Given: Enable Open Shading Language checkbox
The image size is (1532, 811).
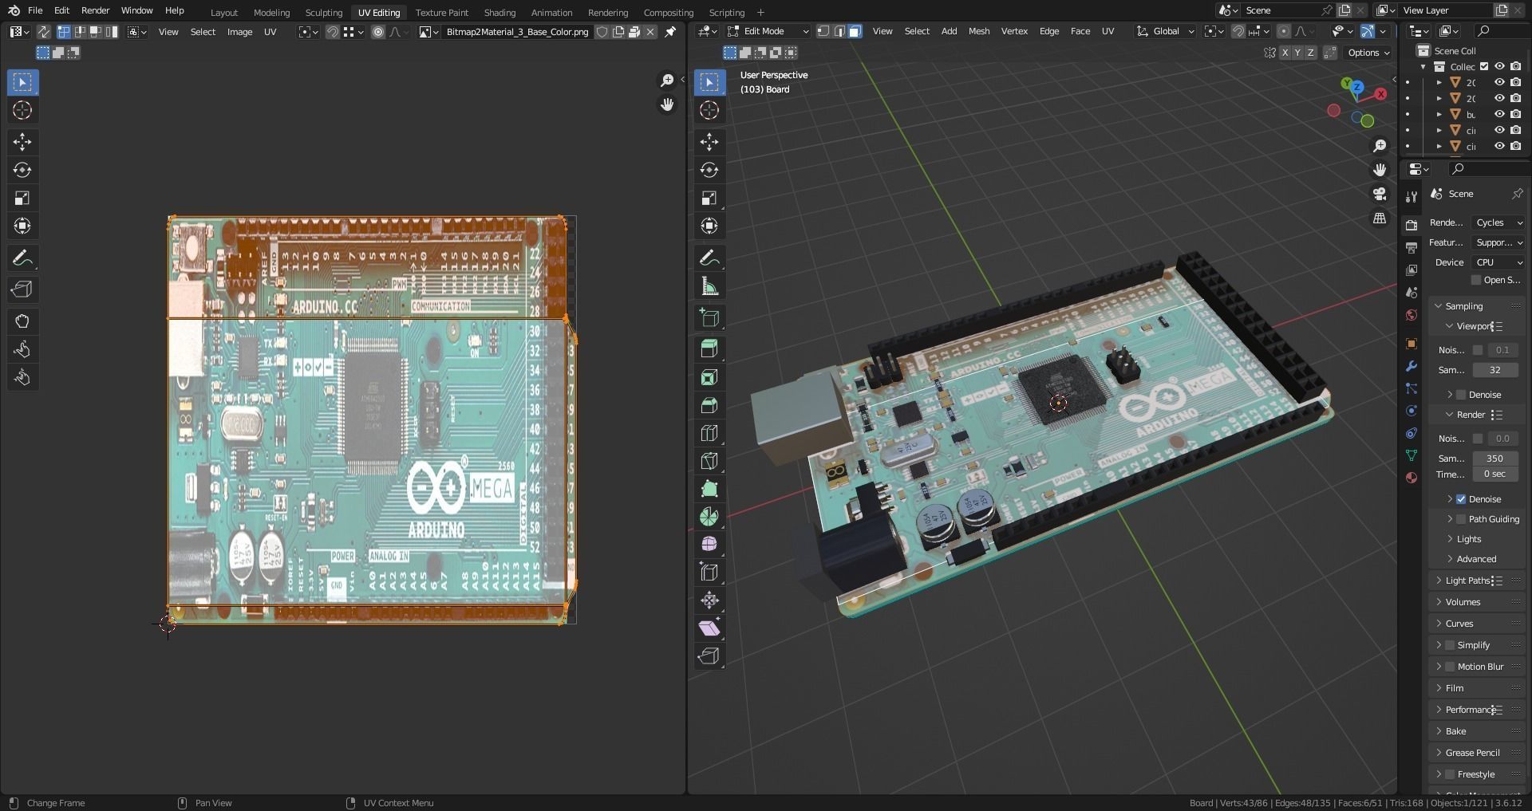Looking at the screenshot, I should click(x=1476, y=280).
